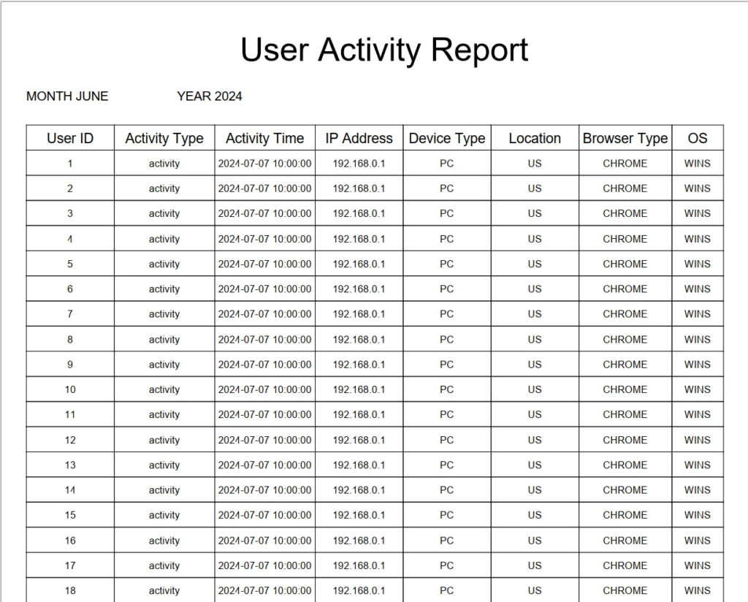Click the User Activity Report title
This screenshot has height=602, width=748.
[383, 50]
